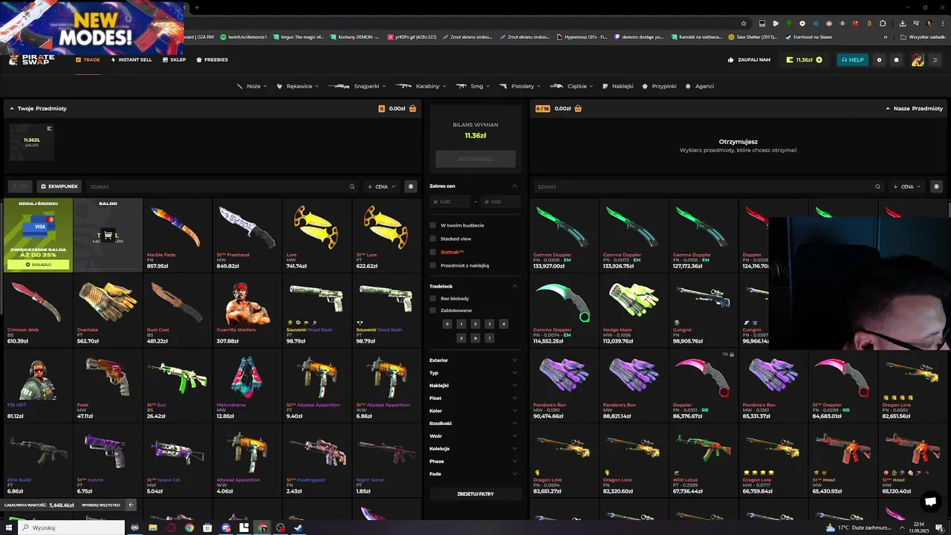The height and width of the screenshot is (535, 951).
Task: Click basket icon in Nasze Przedmioty header
Action: coord(577,108)
